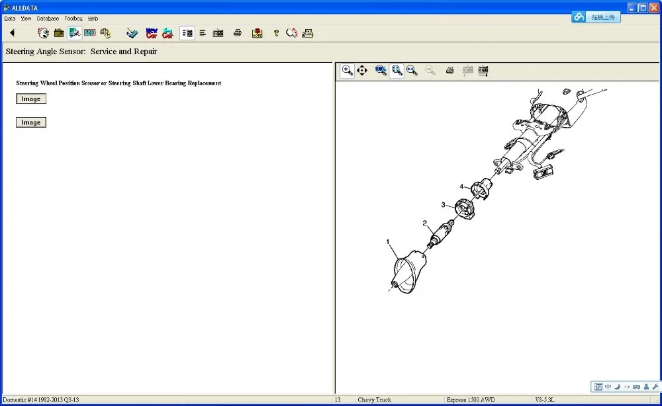Go to next image camera icon
Viewport: 662px width, 406px height.
pyautogui.click(x=483, y=70)
